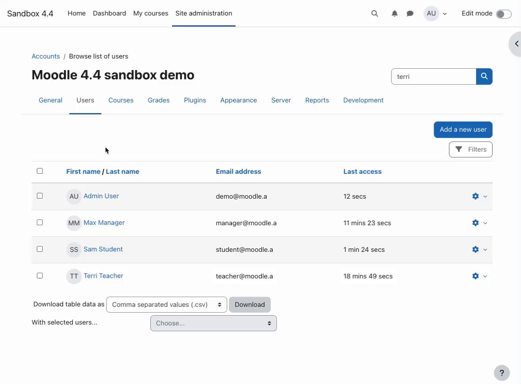
Task: Open the Accounts breadcrumb link
Action: [x=46, y=56]
